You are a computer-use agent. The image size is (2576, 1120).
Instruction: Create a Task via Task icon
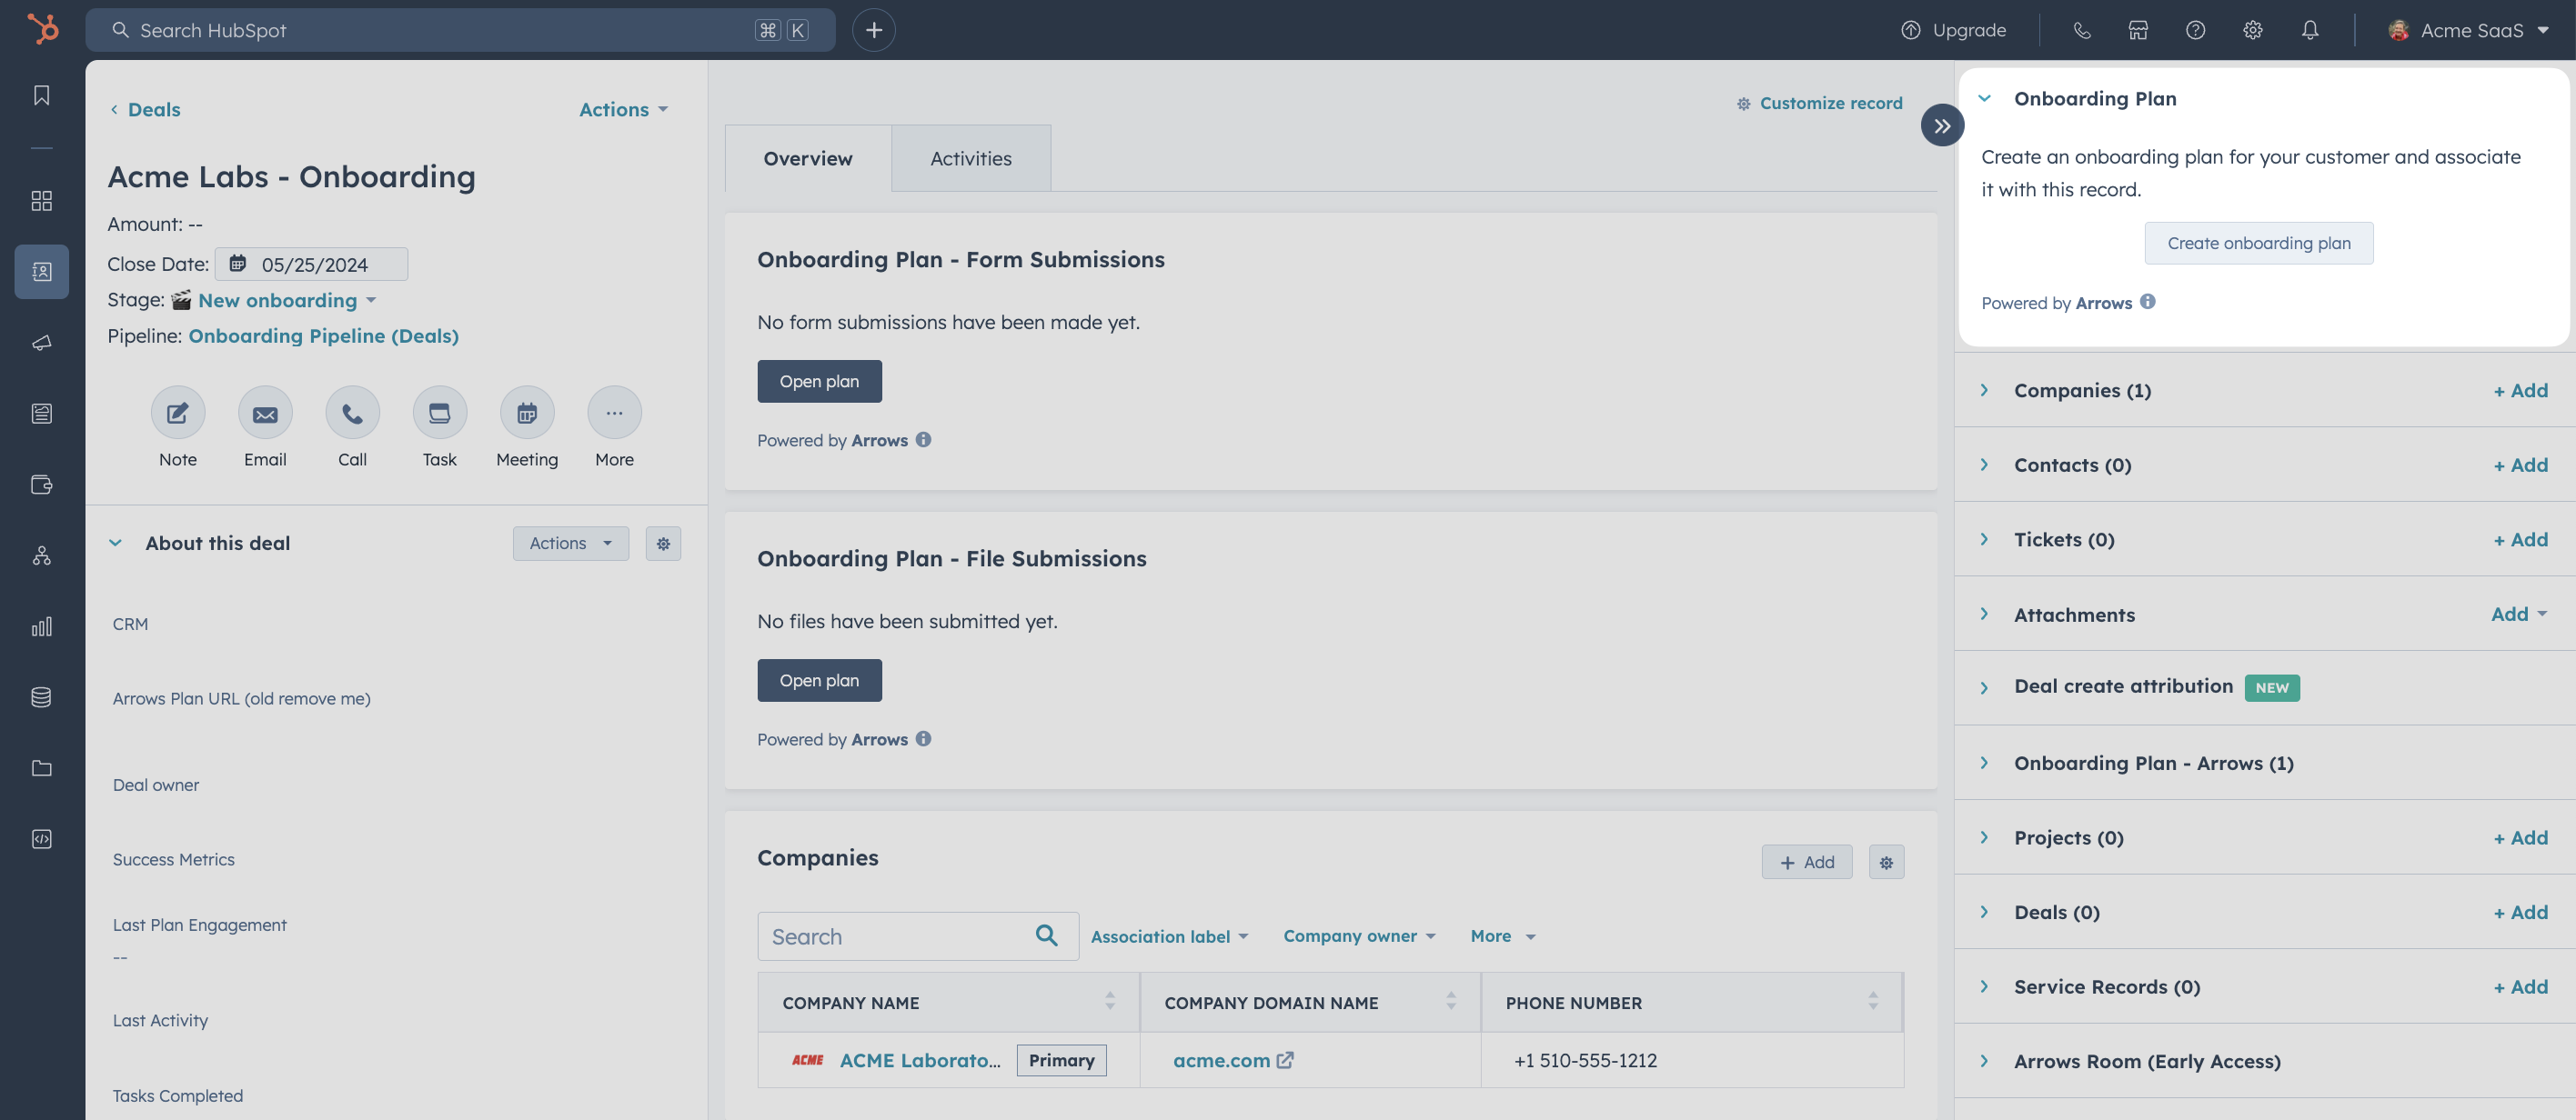click(439, 413)
